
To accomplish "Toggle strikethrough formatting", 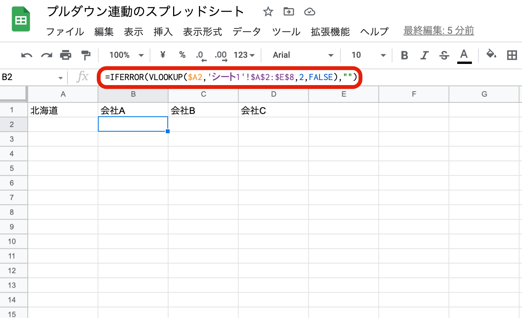I will (x=444, y=55).
